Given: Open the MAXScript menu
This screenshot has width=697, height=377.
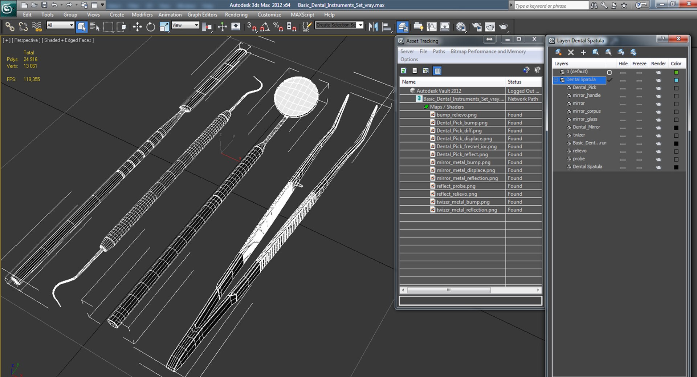Looking at the screenshot, I should [x=302, y=15].
